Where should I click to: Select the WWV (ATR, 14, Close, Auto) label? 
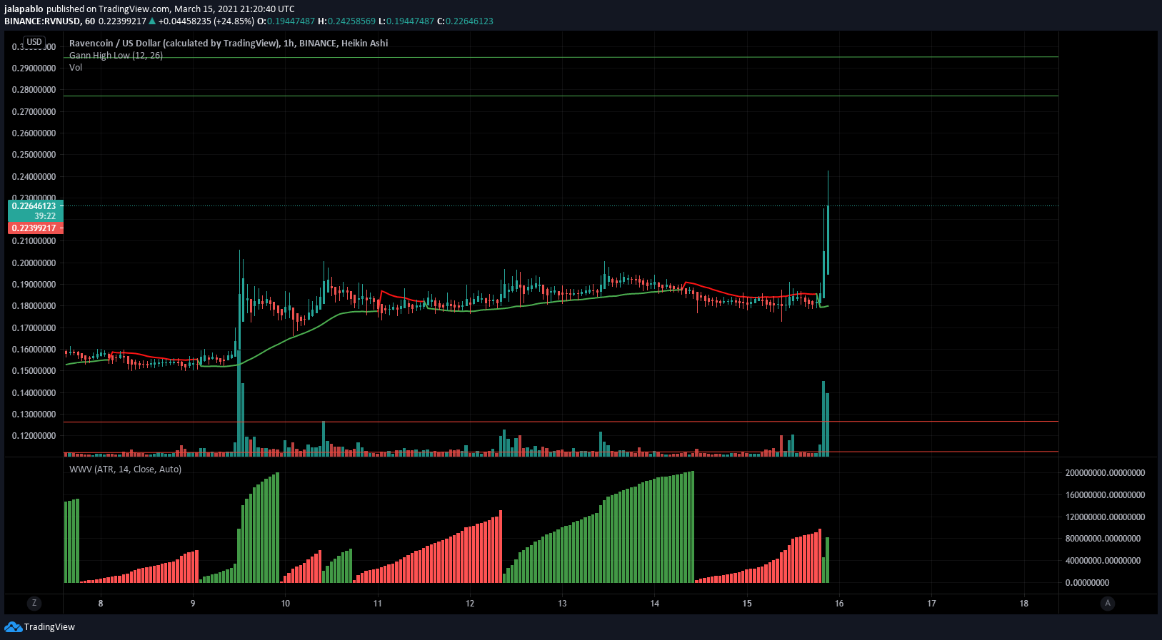pos(125,469)
